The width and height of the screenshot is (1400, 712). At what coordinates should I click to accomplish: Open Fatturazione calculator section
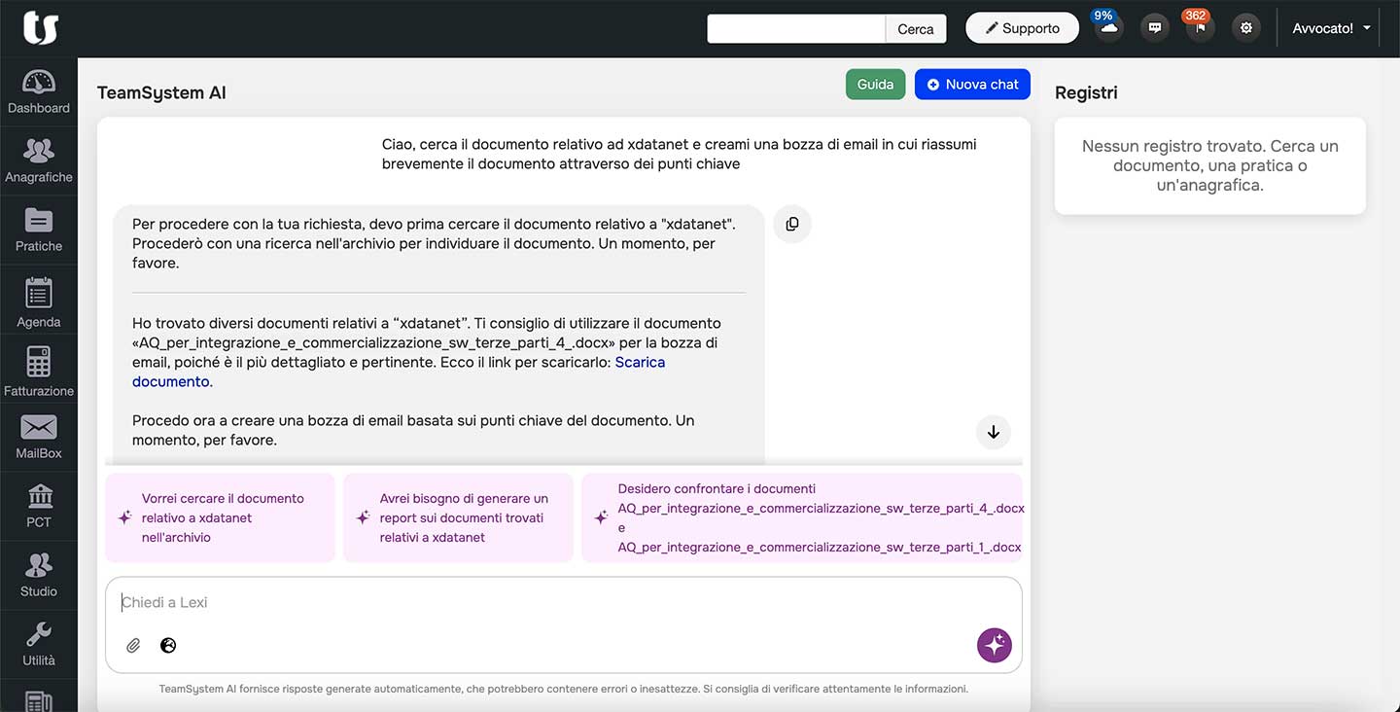pyautogui.click(x=39, y=372)
